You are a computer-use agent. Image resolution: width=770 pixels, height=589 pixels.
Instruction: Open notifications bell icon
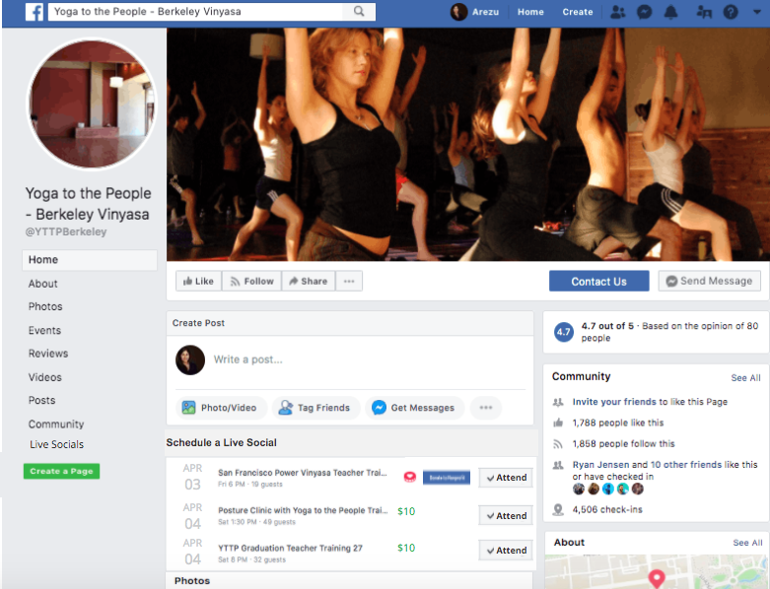[x=670, y=12]
